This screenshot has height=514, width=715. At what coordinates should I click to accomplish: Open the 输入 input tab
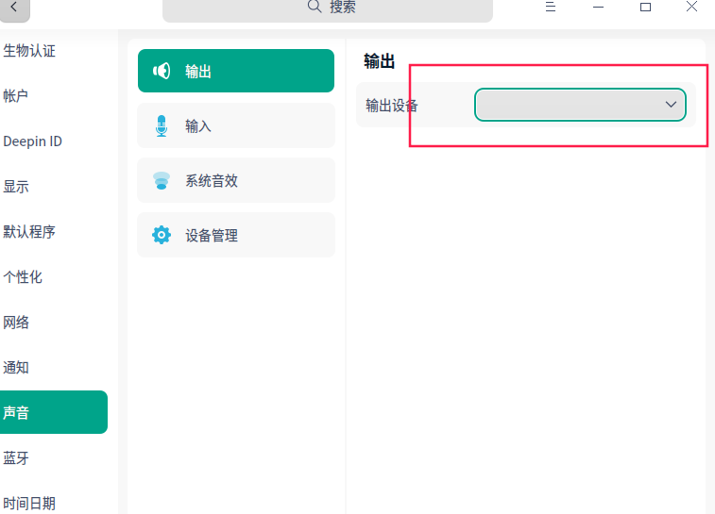click(236, 125)
